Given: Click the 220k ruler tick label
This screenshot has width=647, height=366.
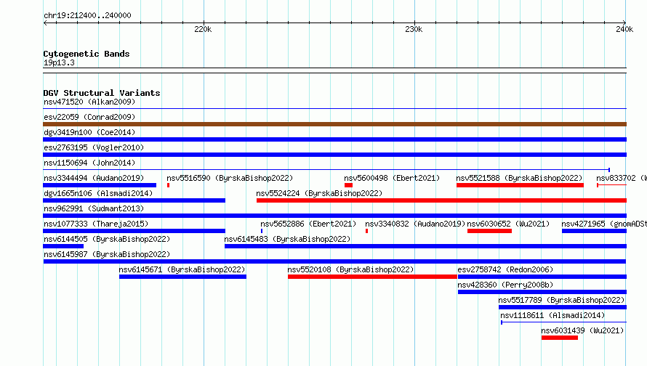Looking at the screenshot, I should tap(203, 29).
